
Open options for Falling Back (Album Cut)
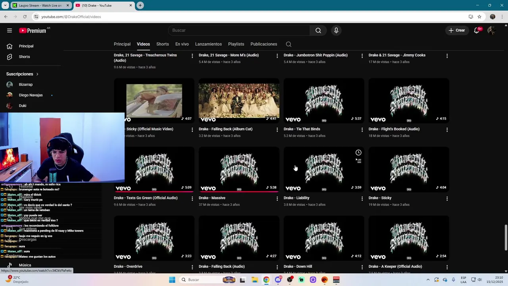pyautogui.click(x=277, y=130)
